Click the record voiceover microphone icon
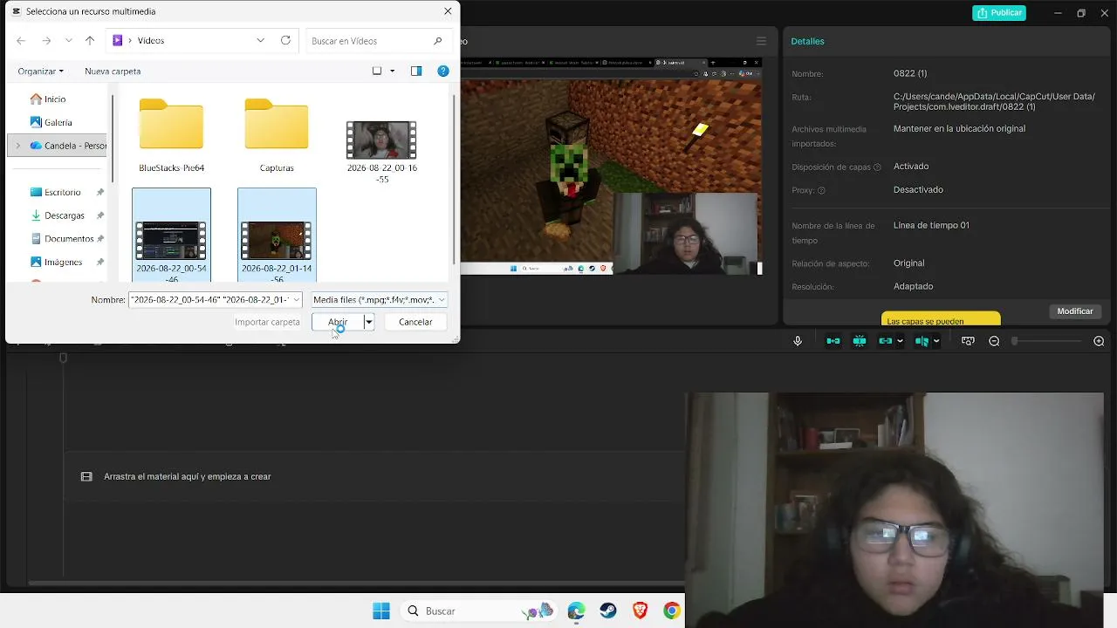The image size is (1117, 628). 798,341
